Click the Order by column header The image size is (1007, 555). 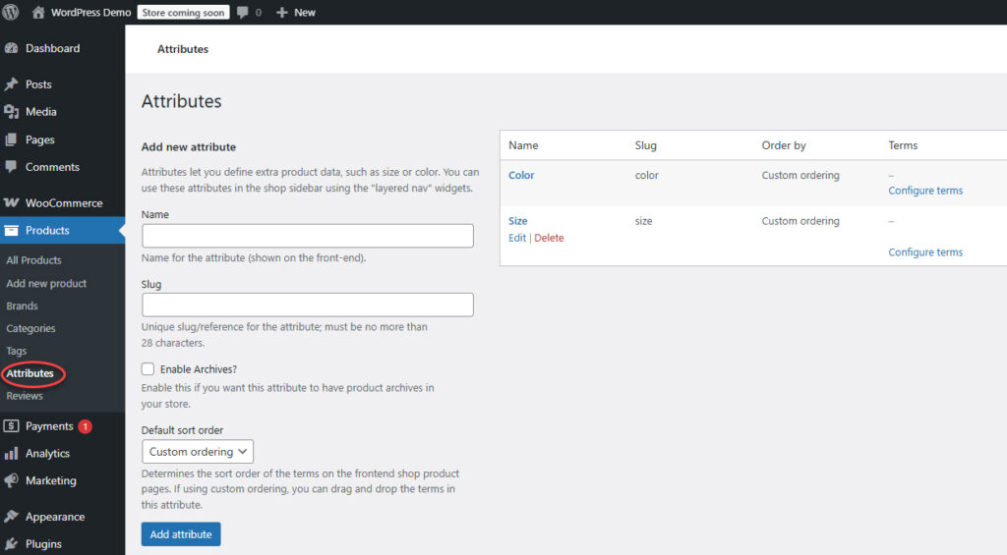click(784, 145)
